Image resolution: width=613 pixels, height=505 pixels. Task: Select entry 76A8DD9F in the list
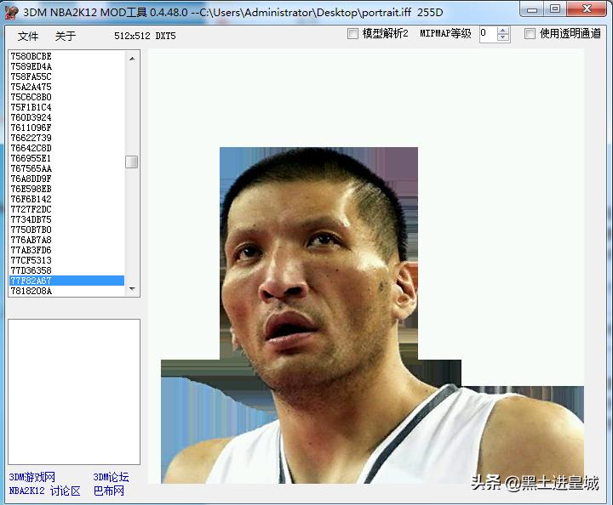(x=66, y=179)
